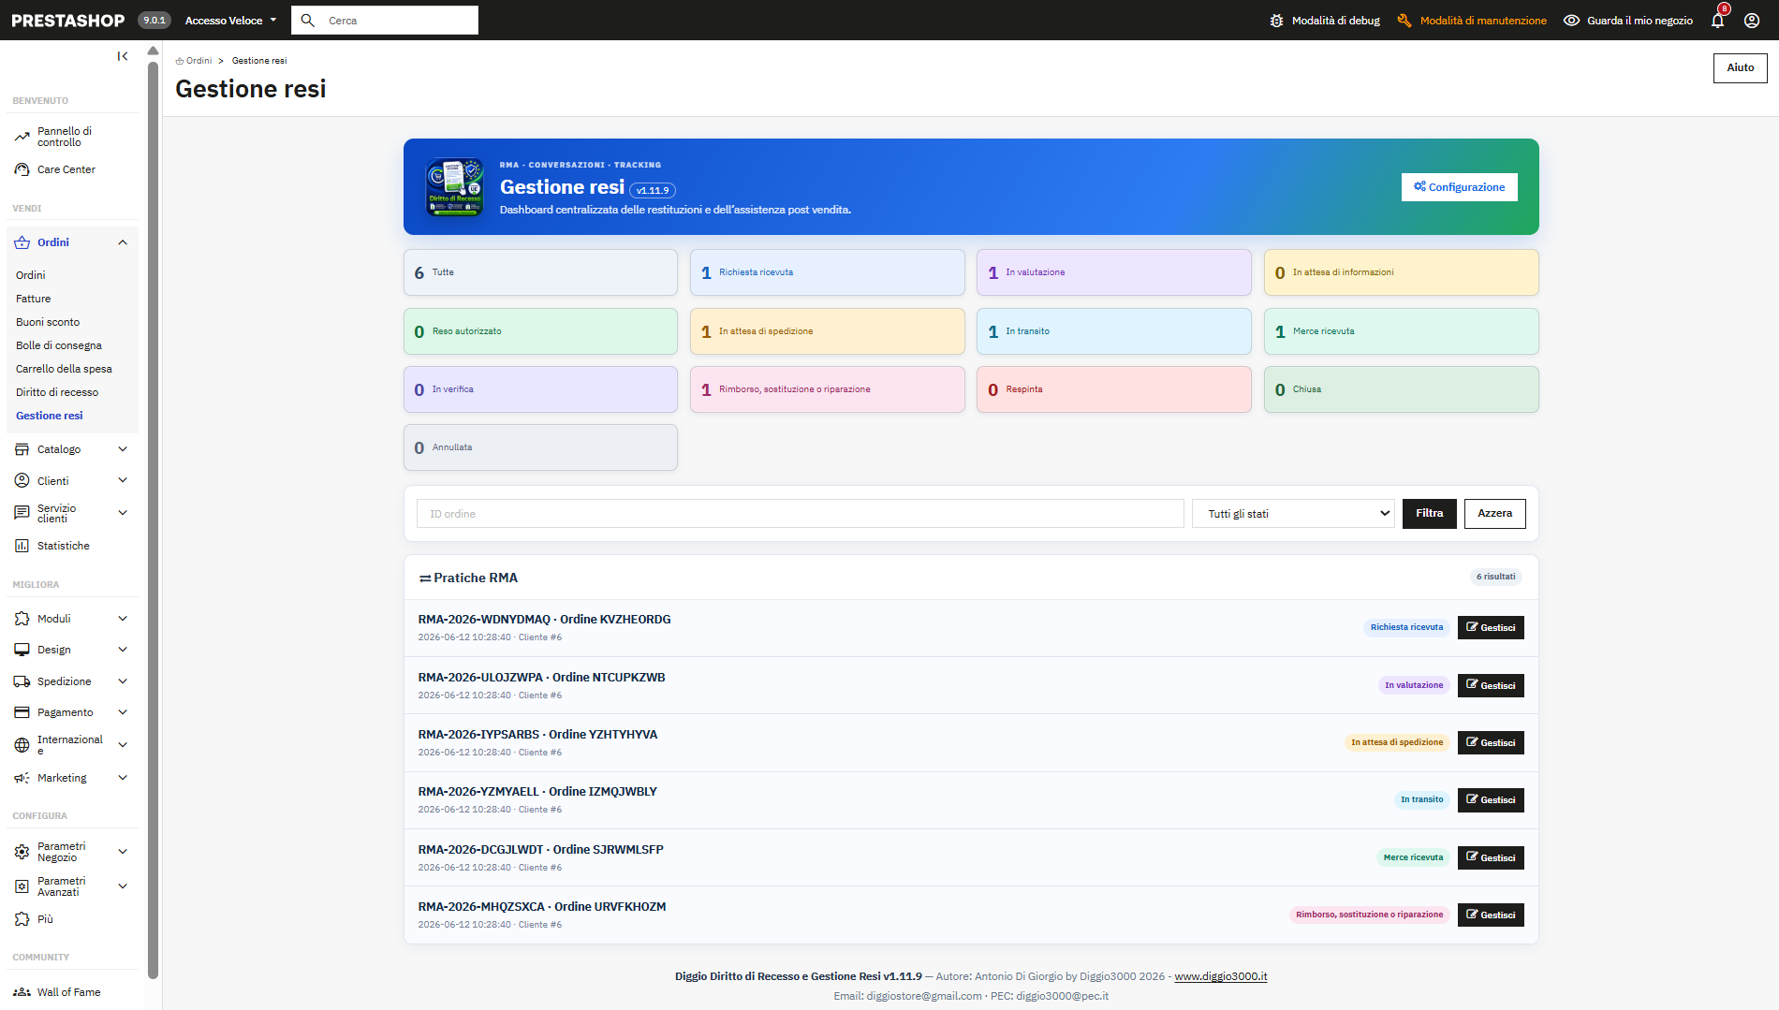Click the Parametri Negozio gear icon
Image resolution: width=1779 pixels, height=1010 pixels.
(x=22, y=852)
